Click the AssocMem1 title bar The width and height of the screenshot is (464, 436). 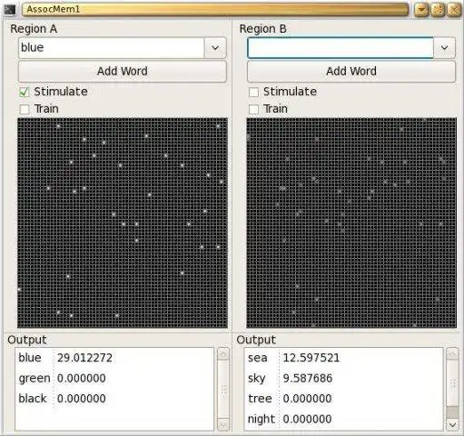[215, 10]
